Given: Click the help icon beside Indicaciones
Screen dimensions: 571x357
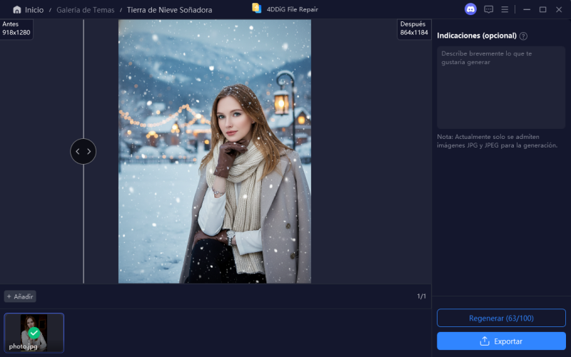Looking at the screenshot, I should (x=523, y=36).
